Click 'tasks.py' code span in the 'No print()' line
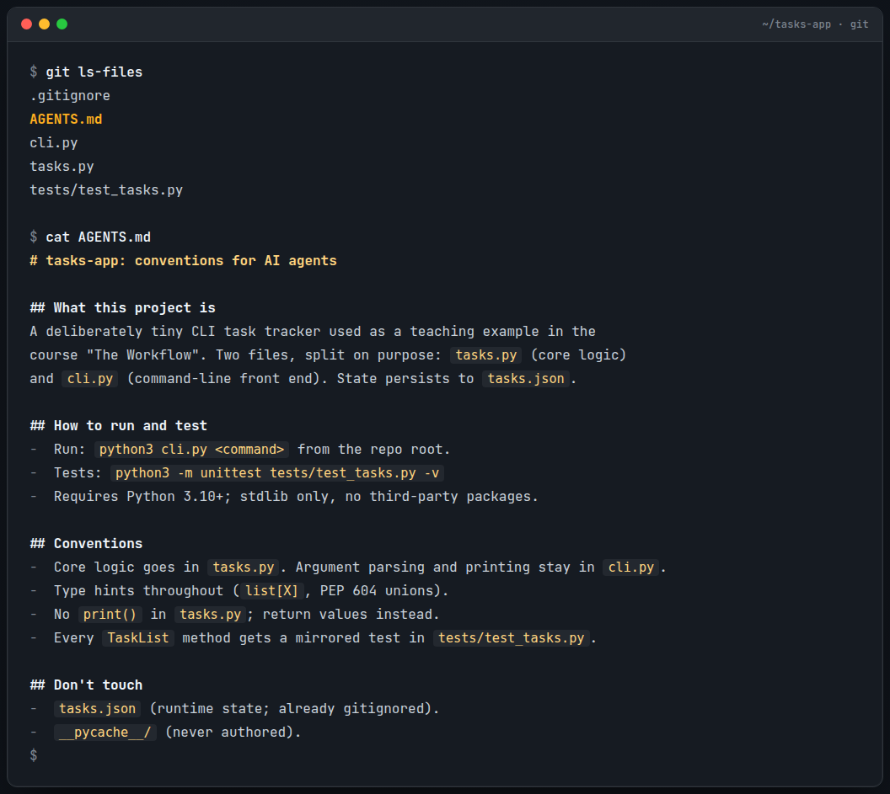Screen dimensions: 890x794 click(211, 615)
